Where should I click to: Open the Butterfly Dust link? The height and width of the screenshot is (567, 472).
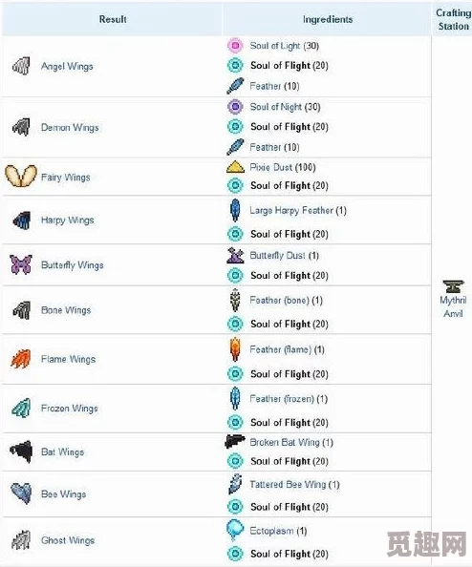tap(278, 256)
